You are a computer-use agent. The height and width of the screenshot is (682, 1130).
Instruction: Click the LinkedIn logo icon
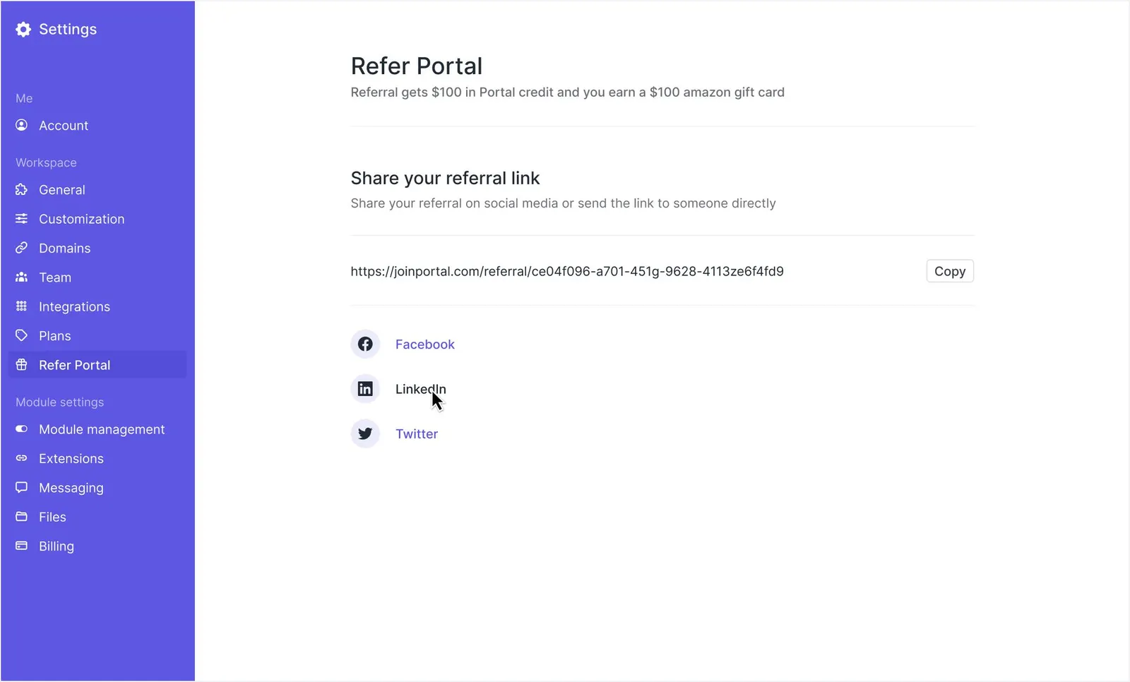(365, 389)
